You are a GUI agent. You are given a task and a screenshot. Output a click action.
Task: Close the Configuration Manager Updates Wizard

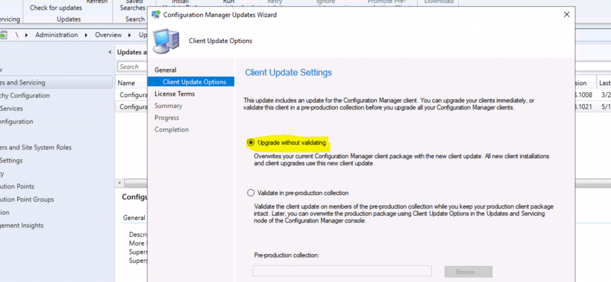pyautogui.click(x=567, y=14)
